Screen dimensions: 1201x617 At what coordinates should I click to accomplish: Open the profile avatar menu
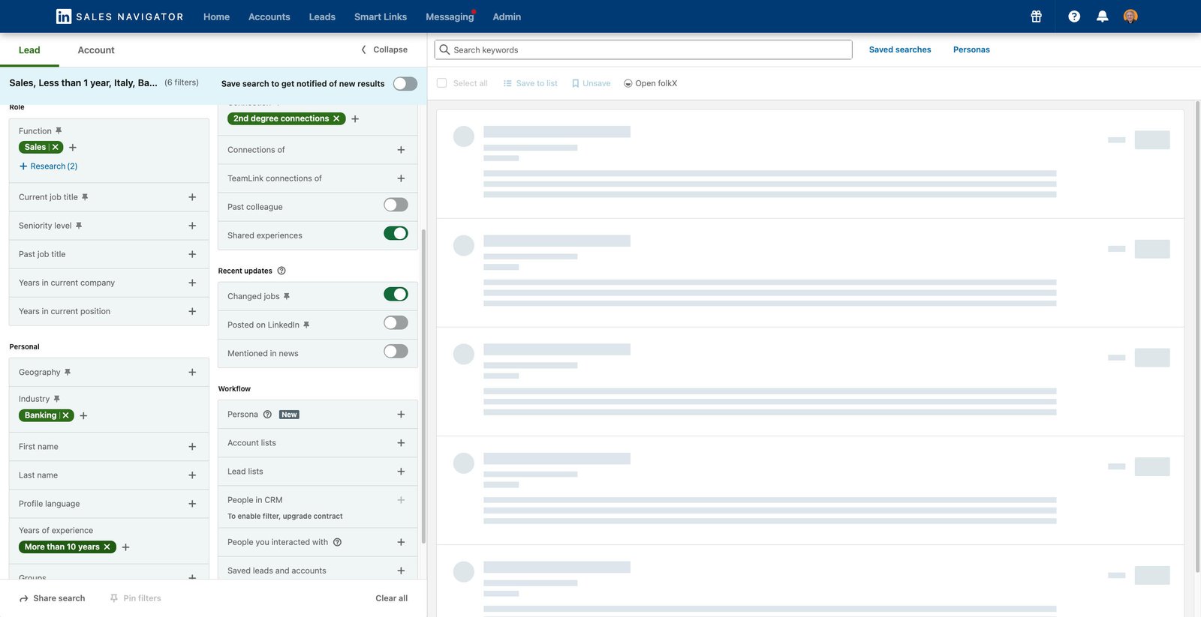[x=1130, y=16]
